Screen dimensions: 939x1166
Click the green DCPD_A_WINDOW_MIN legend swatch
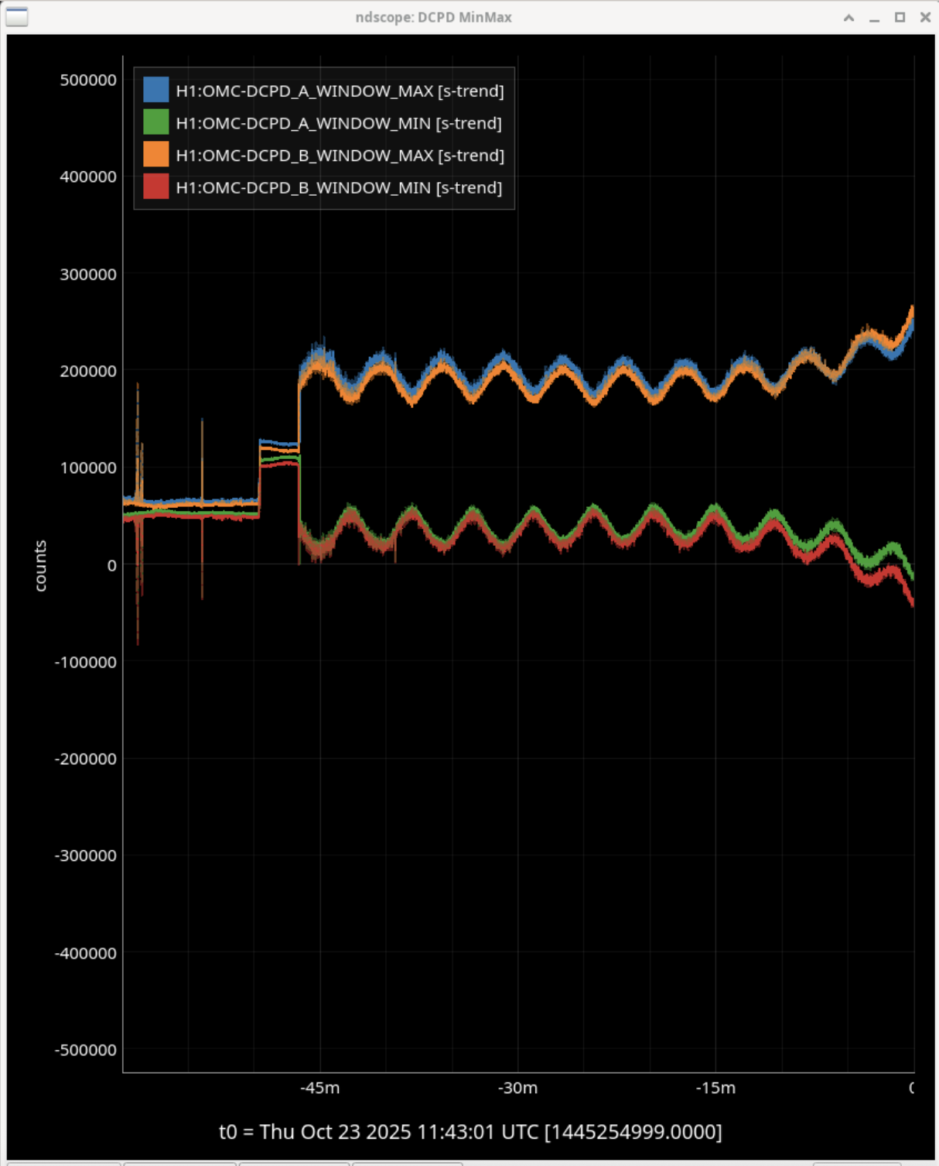coord(155,122)
